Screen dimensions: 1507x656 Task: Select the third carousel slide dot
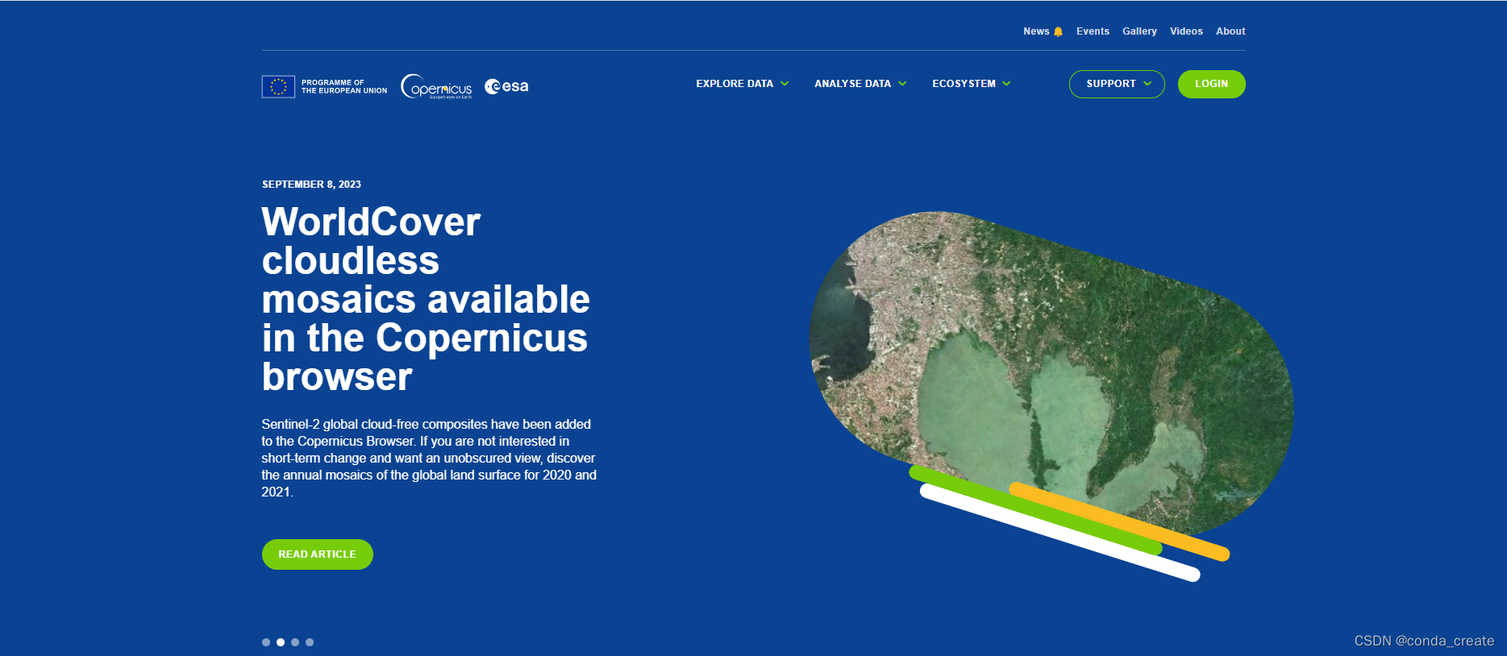[x=295, y=642]
